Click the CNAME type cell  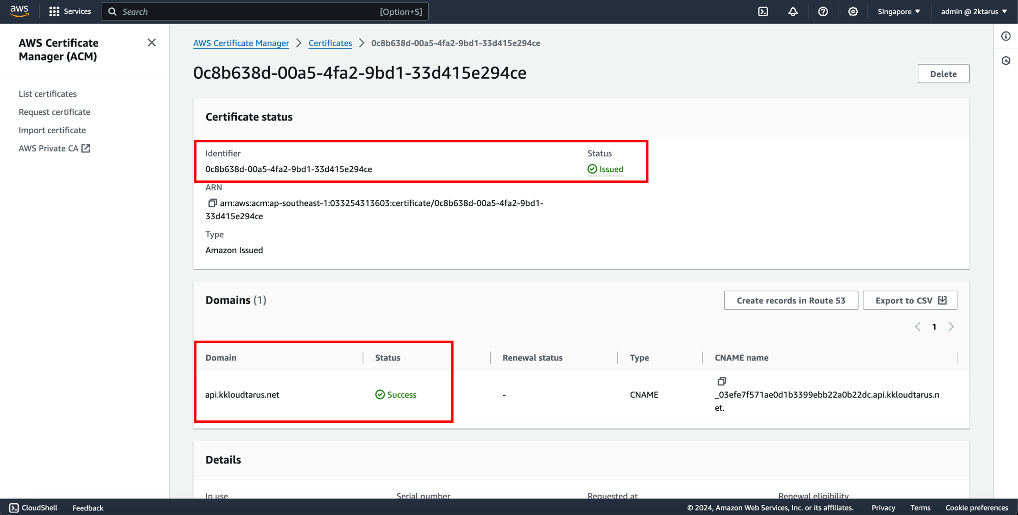[644, 395]
